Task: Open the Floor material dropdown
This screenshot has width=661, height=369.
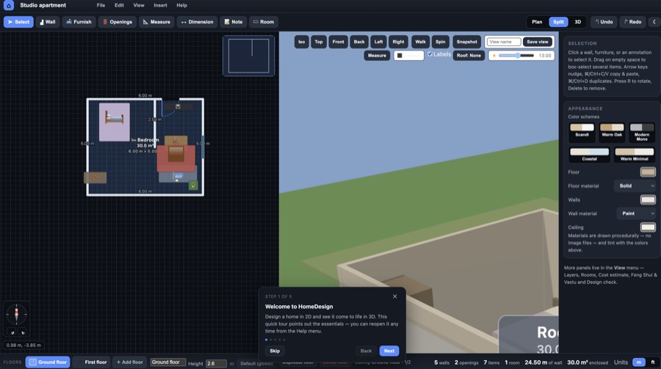Action: pos(635,186)
